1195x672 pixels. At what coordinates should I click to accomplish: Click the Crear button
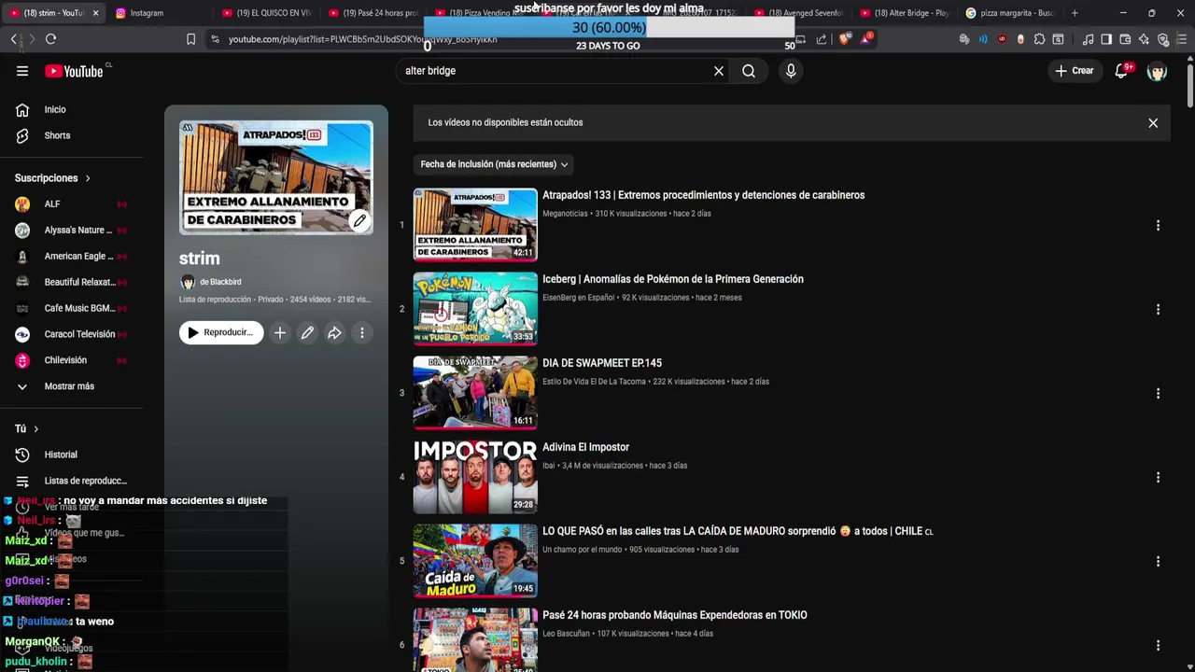point(1074,71)
